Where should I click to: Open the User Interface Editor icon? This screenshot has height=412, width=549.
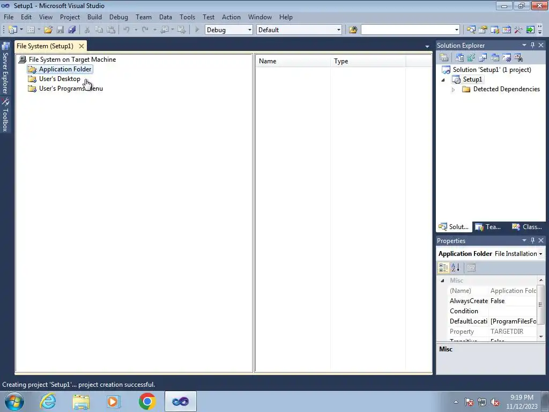tap(495, 57)
